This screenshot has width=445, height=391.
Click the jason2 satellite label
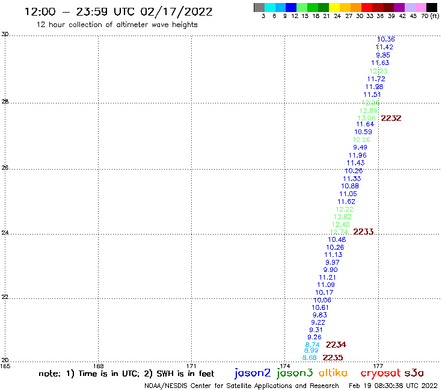point(253,373)
